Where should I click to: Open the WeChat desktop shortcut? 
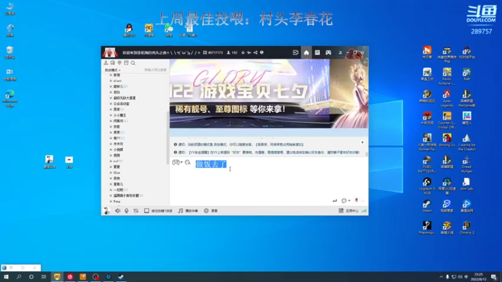pos(169,31)
